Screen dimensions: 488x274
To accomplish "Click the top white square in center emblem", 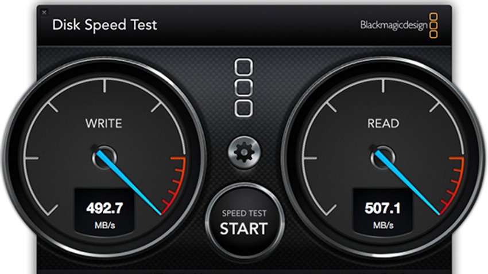I will (x=243, y=68).
